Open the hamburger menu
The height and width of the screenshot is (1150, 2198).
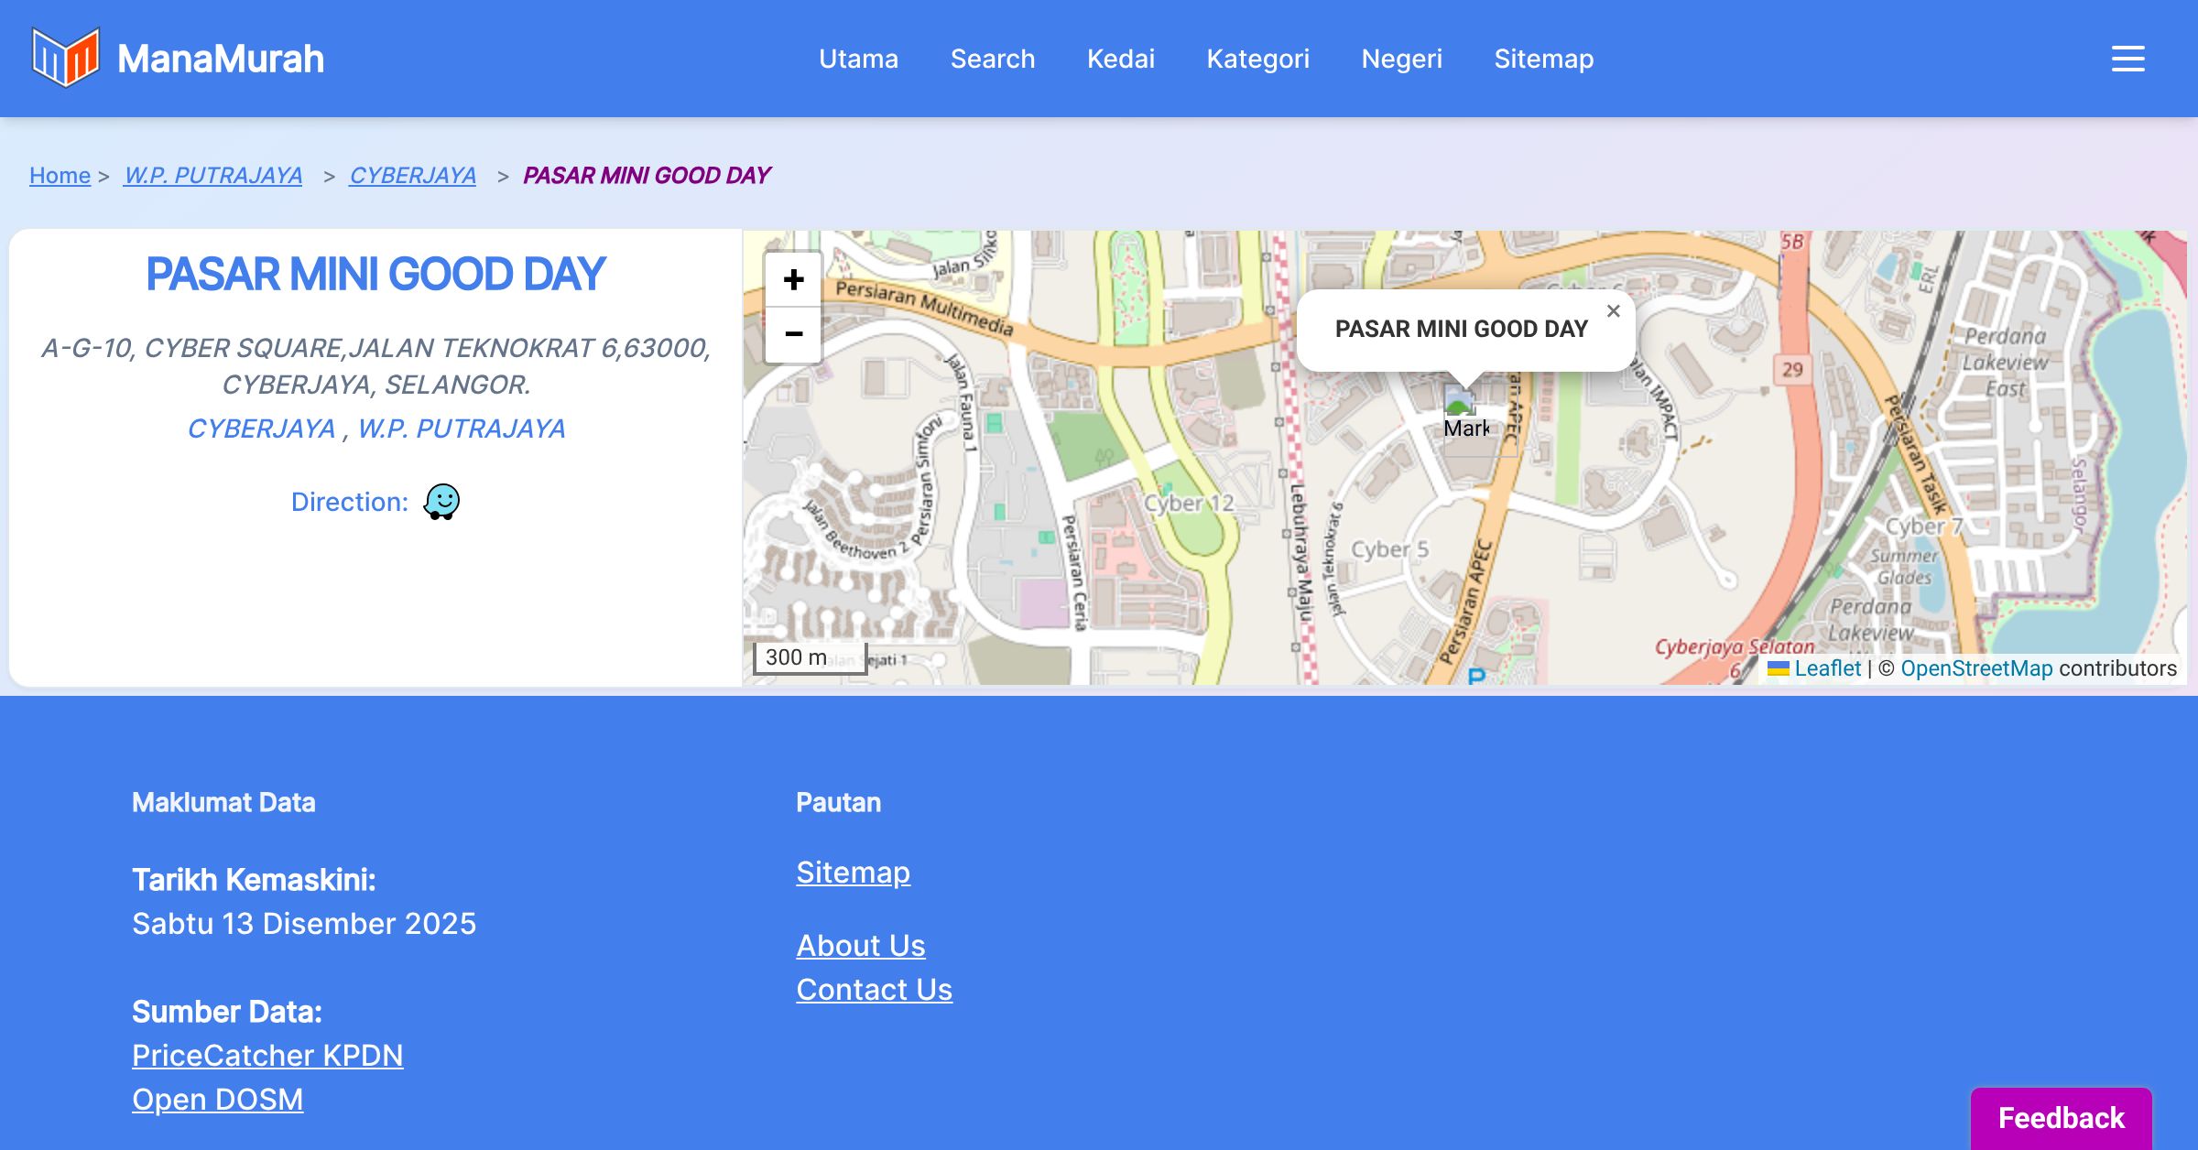point(2127,59)
